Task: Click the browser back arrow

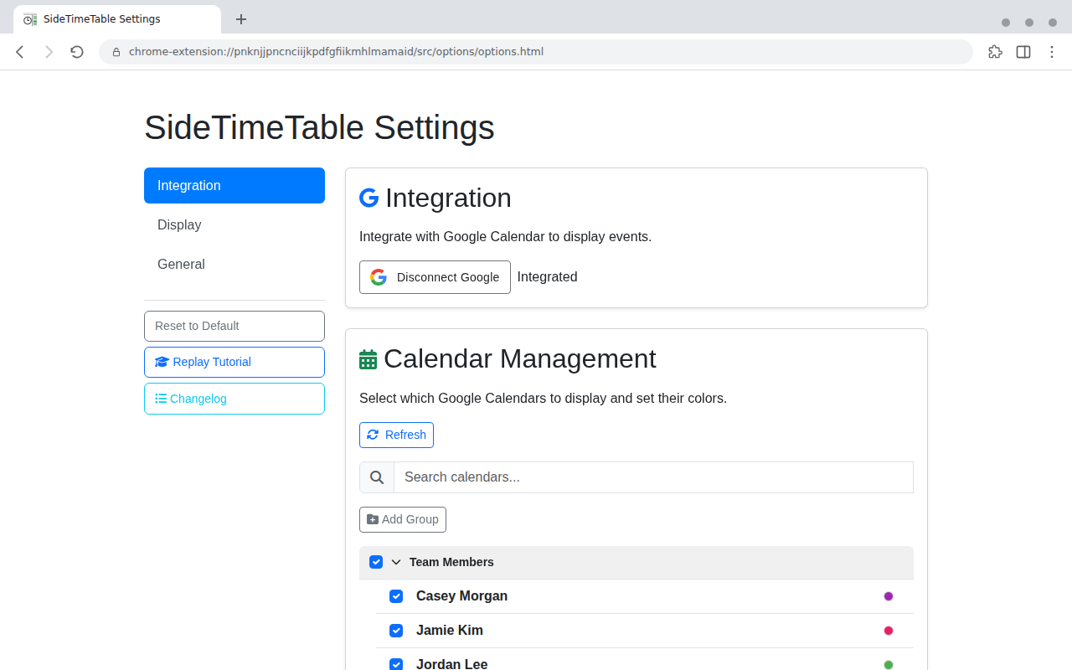Action: coord(20,52)
